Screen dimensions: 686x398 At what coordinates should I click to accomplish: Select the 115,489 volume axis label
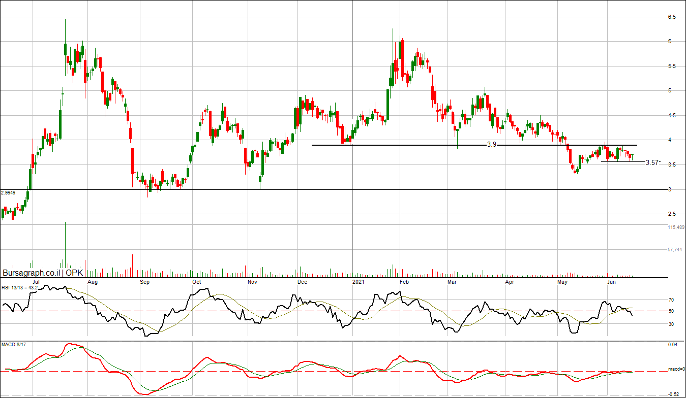click(676, 227)
